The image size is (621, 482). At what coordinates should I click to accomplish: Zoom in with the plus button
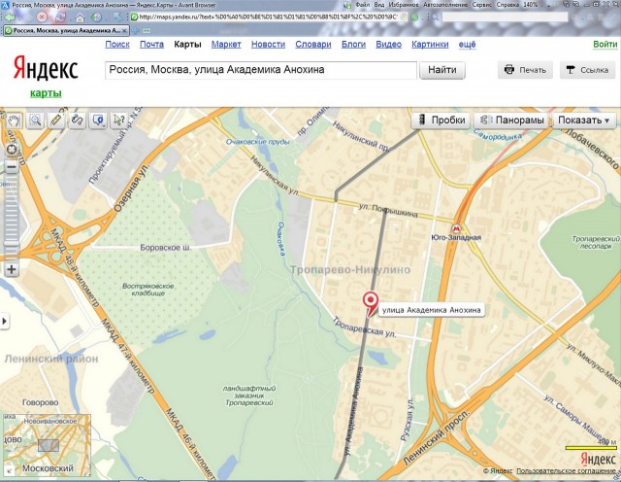click(x=12, y=269)
